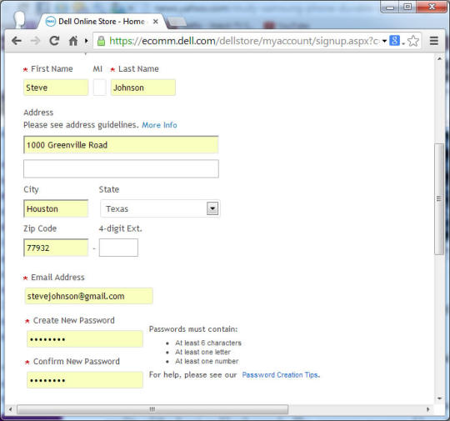The height and width of the screenshot is (421, 450).
Task: Click the 'At least 6 characters' text
Action: 208,343
